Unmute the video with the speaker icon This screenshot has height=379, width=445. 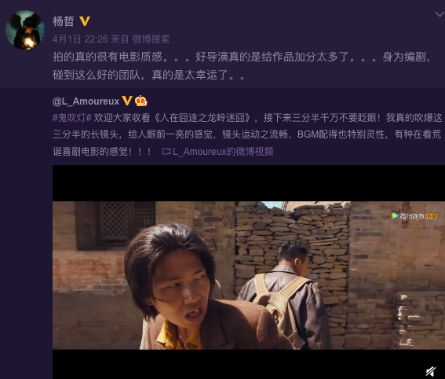pyautogui.click(x=431, y=371)
